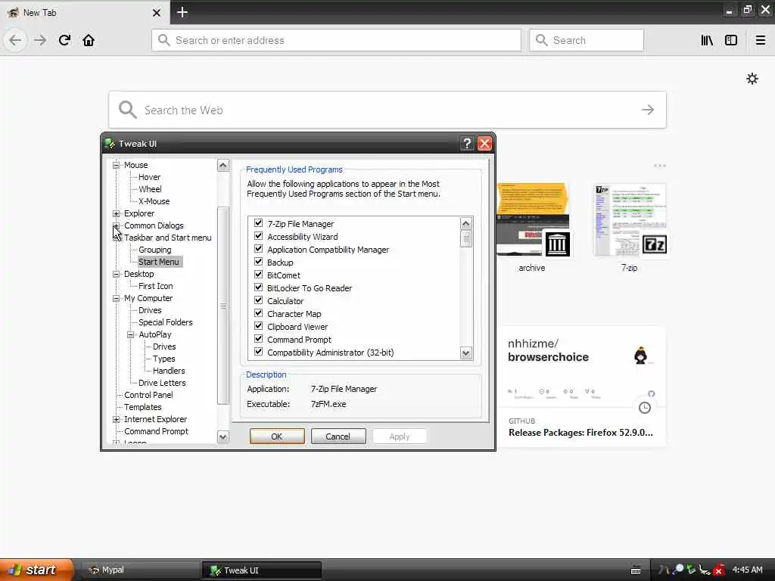775x581 pixels.
Task: Open the Release Packages Firefox 52.9.0 link
Action: point(580,433)
